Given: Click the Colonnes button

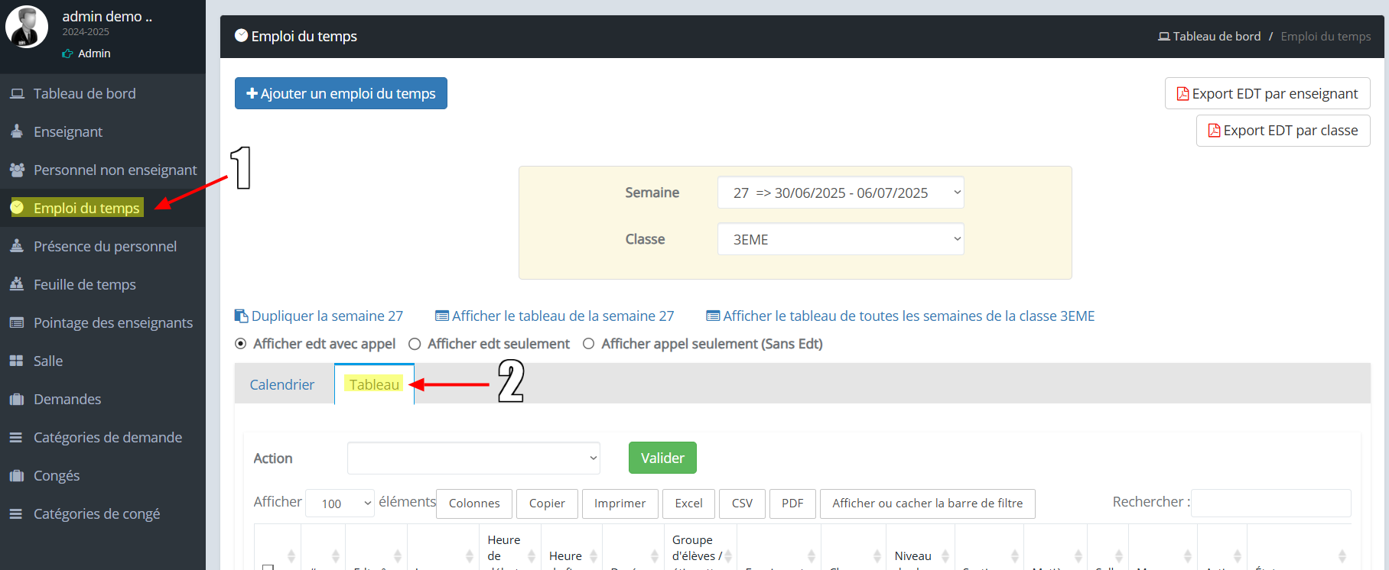Looking at the screenshot, I should 474,504.
